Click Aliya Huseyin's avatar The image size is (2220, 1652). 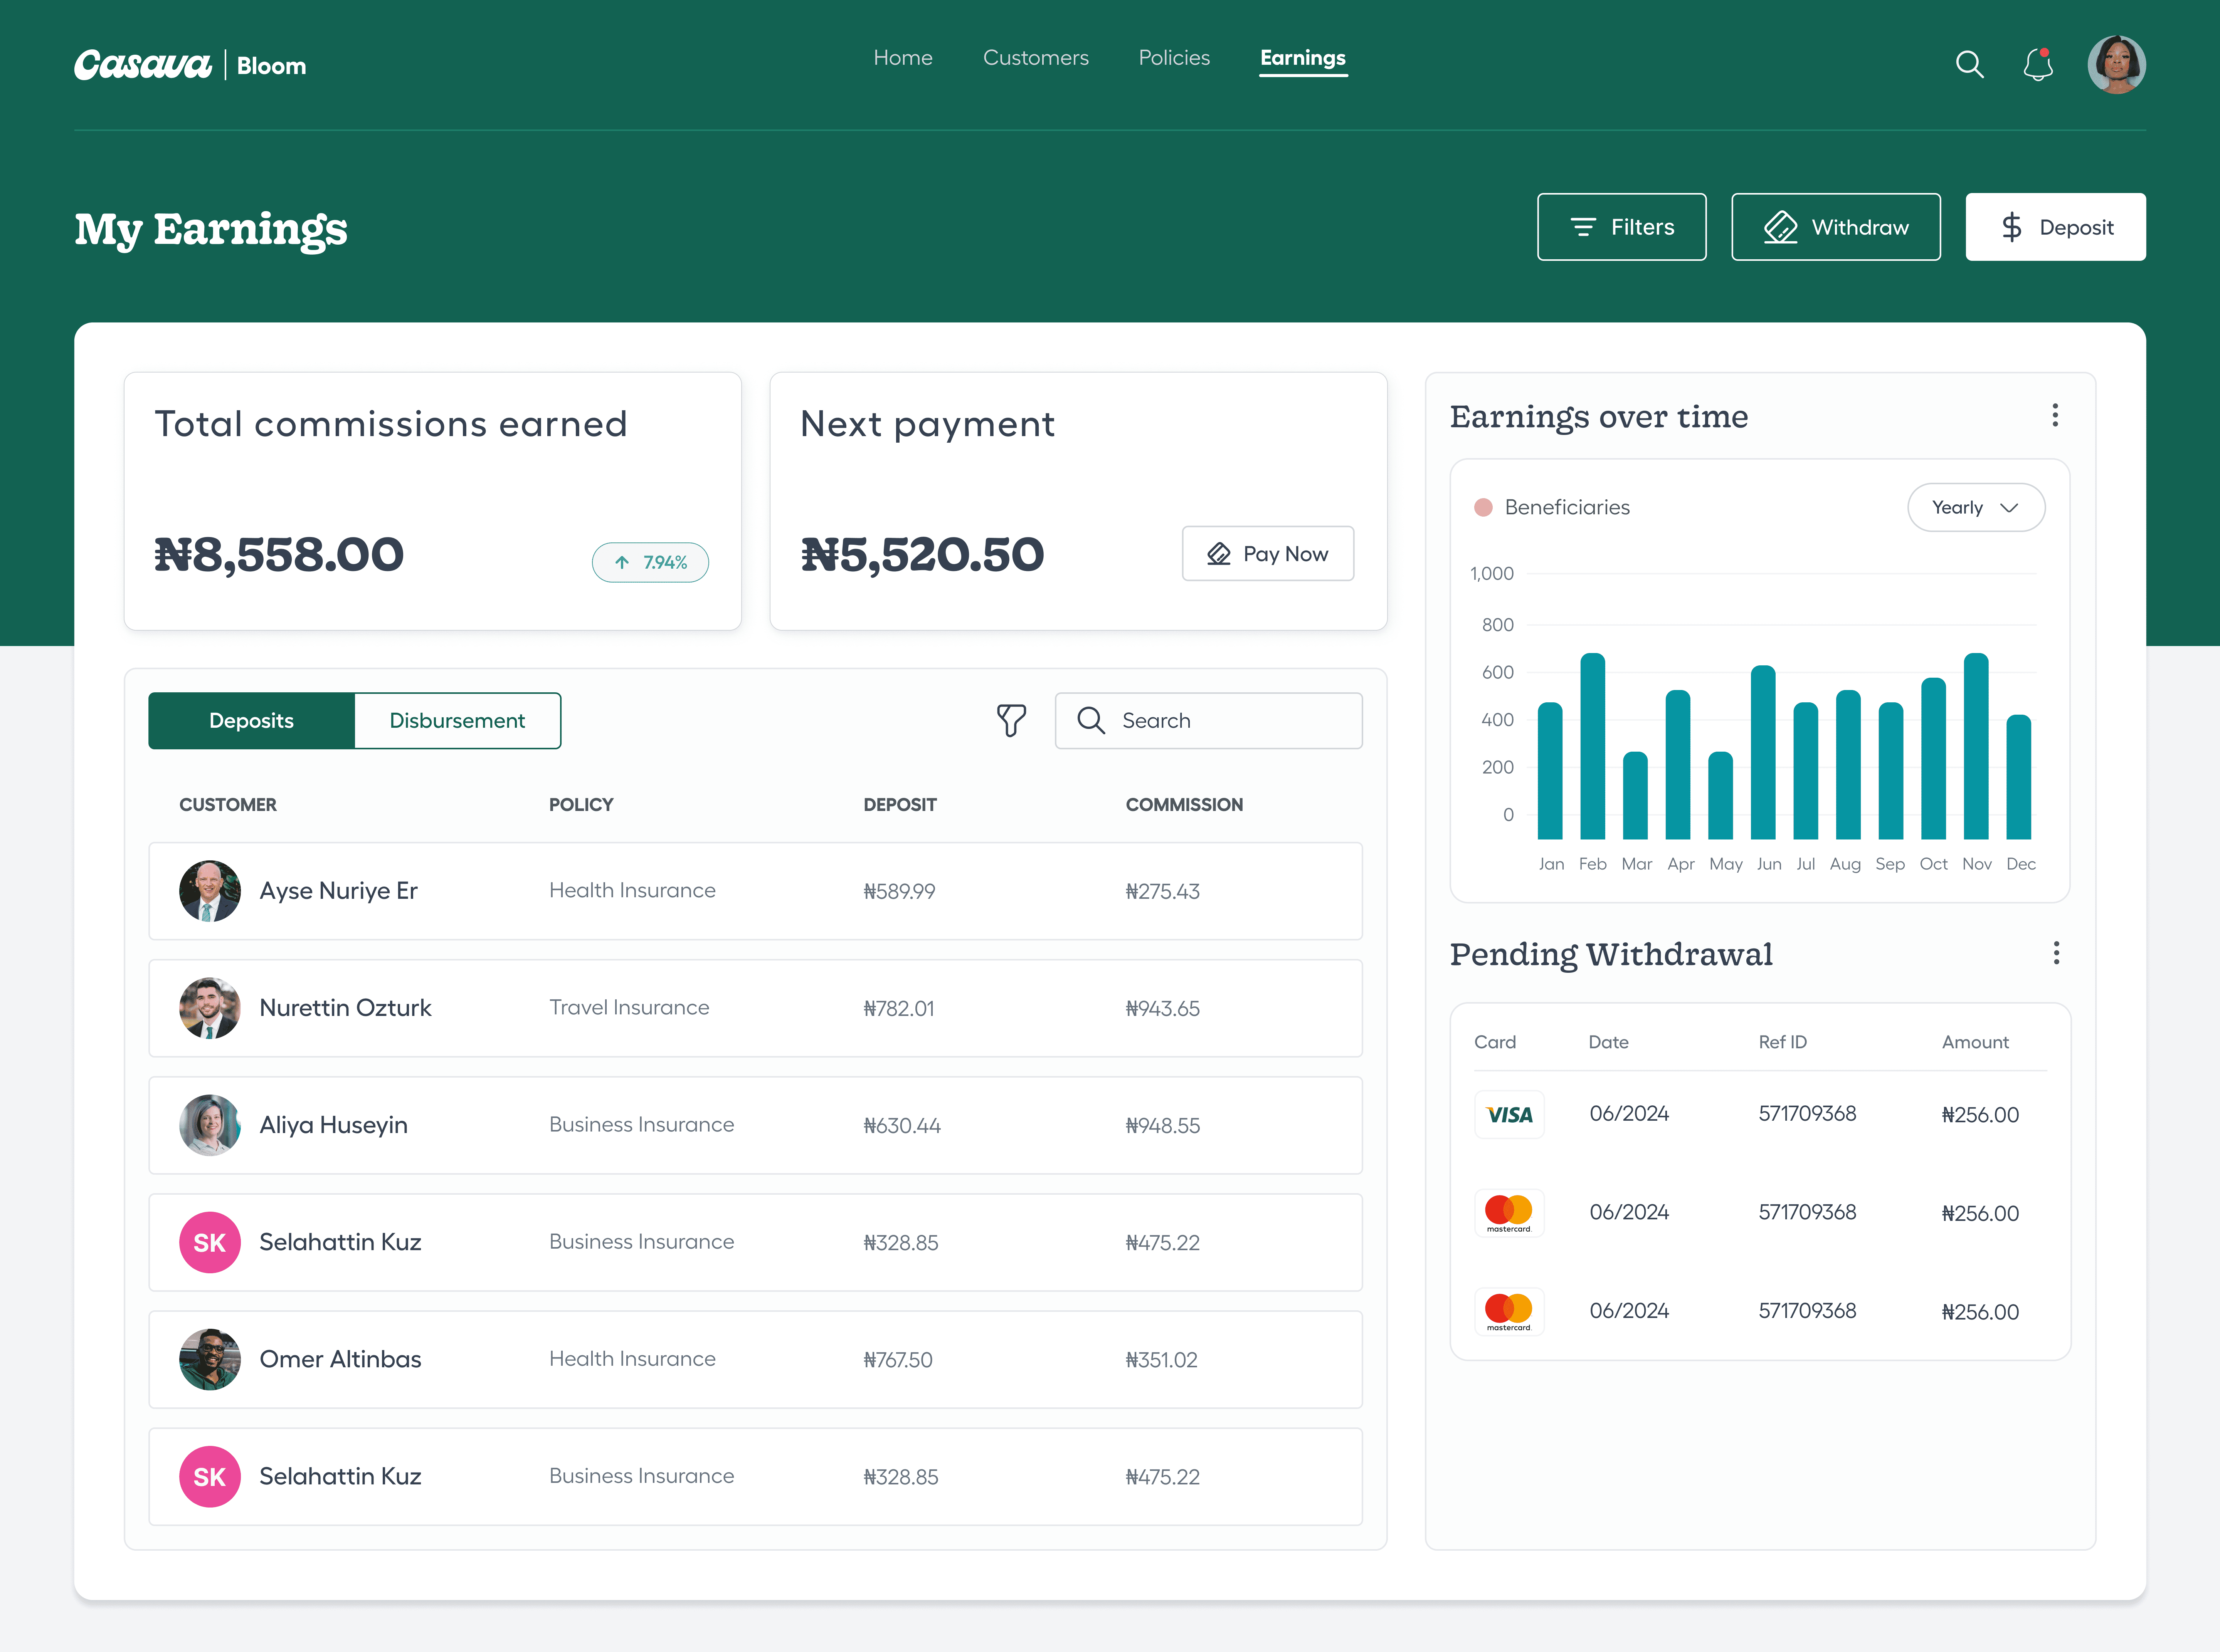pyautogui.click(x=209, y=1125)
